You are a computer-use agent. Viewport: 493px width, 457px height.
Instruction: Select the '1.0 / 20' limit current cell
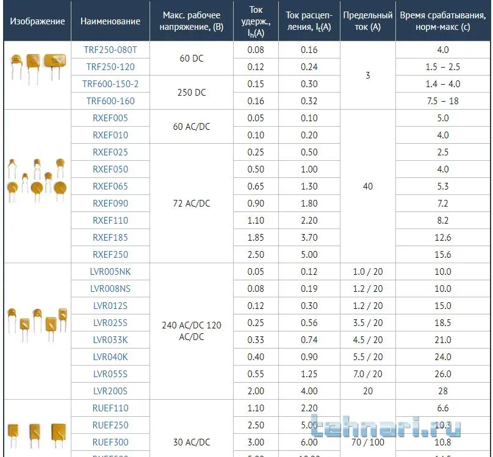367,272
